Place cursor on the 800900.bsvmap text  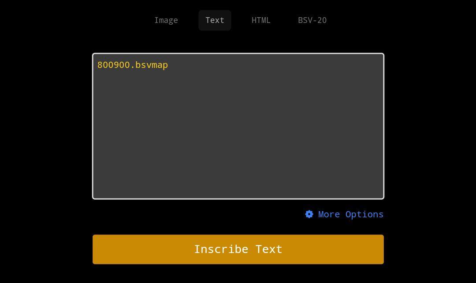(132, 65)
